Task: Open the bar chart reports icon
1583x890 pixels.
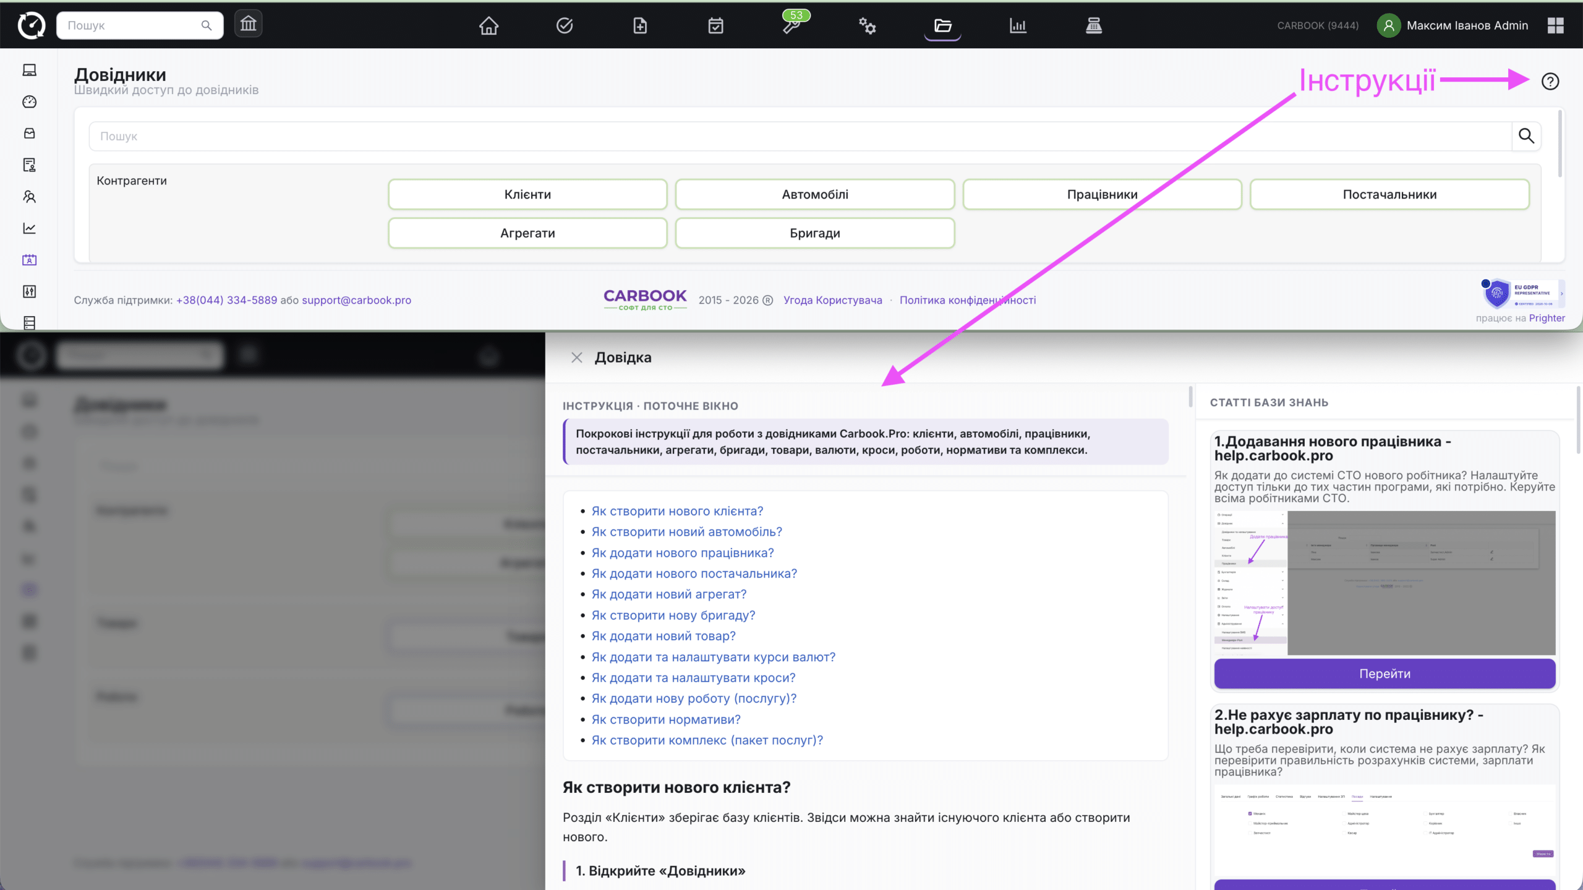Action: (x=1018, y=25)
